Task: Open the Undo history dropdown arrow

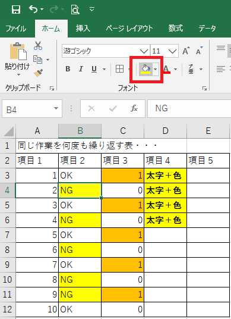Action: tap(42, 9)
